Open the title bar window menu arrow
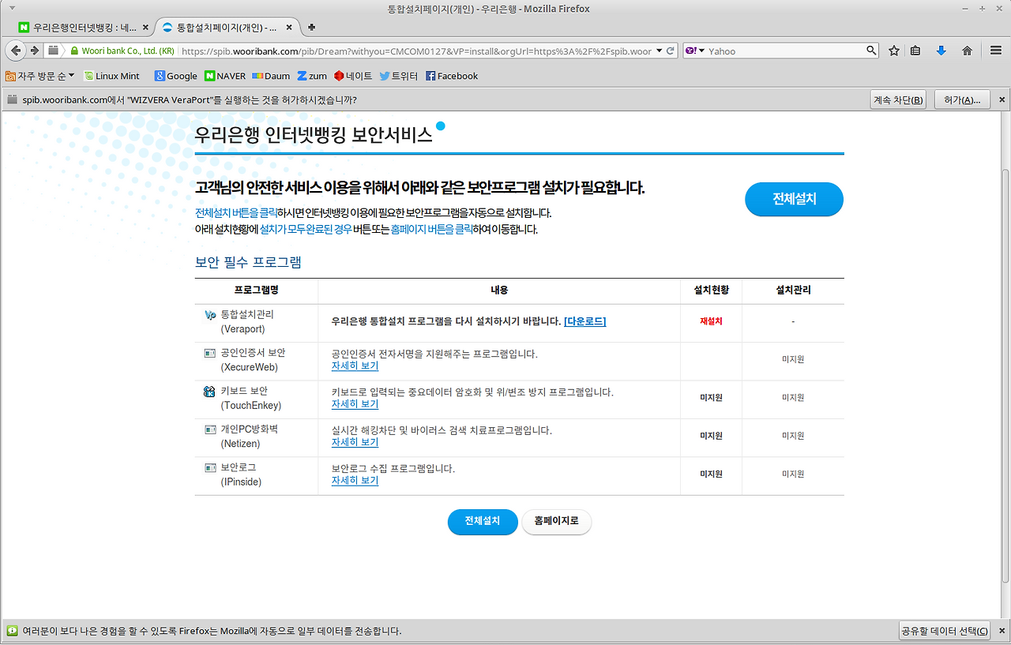The height and width of the screenshot is (645, 1011). point(10,8)
